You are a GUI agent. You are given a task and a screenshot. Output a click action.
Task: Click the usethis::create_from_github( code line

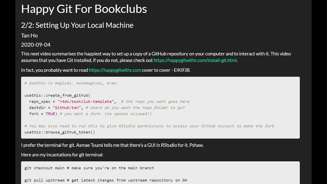(x=57, y=95)
